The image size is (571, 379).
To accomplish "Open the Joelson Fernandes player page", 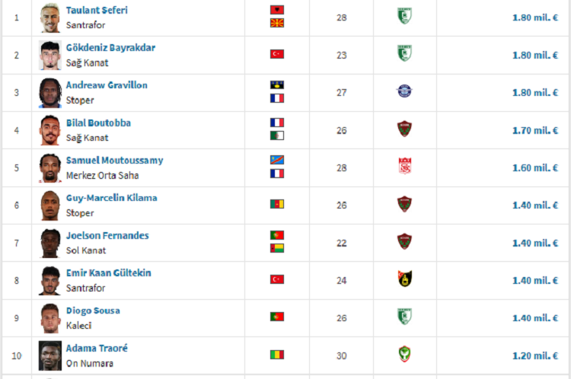I will click(107, 236).
